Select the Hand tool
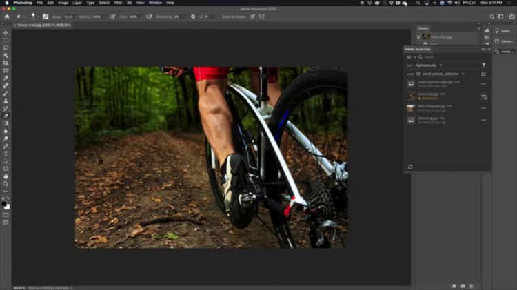The width and height of the screenshot is (517, 290). 6,176
